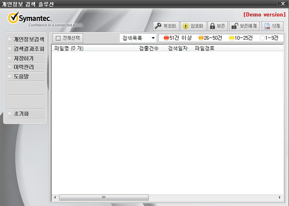Click the [Demo version] label
This screenshot has height=206, width=289.
point(264,14)
